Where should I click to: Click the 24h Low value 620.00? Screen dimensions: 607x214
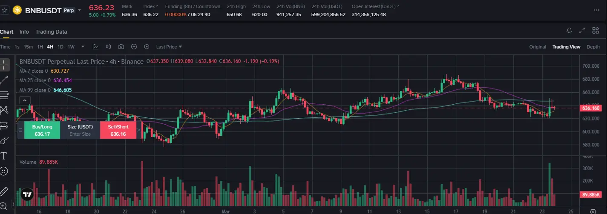click(x=259, y=14)
